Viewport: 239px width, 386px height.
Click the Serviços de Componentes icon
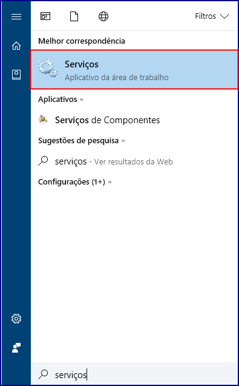43,120
